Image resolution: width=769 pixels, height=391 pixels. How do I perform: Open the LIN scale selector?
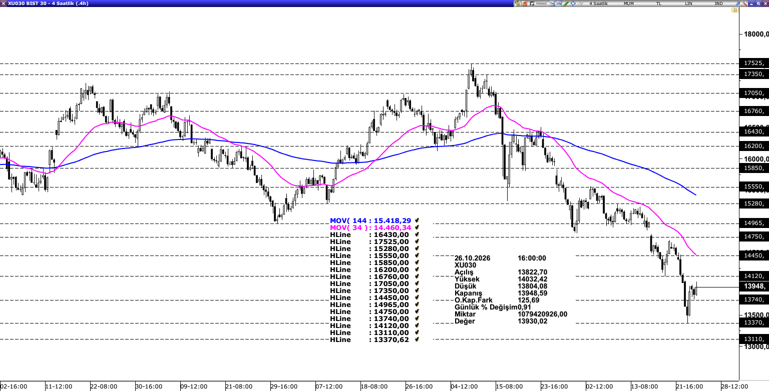[x=689, y=3]
